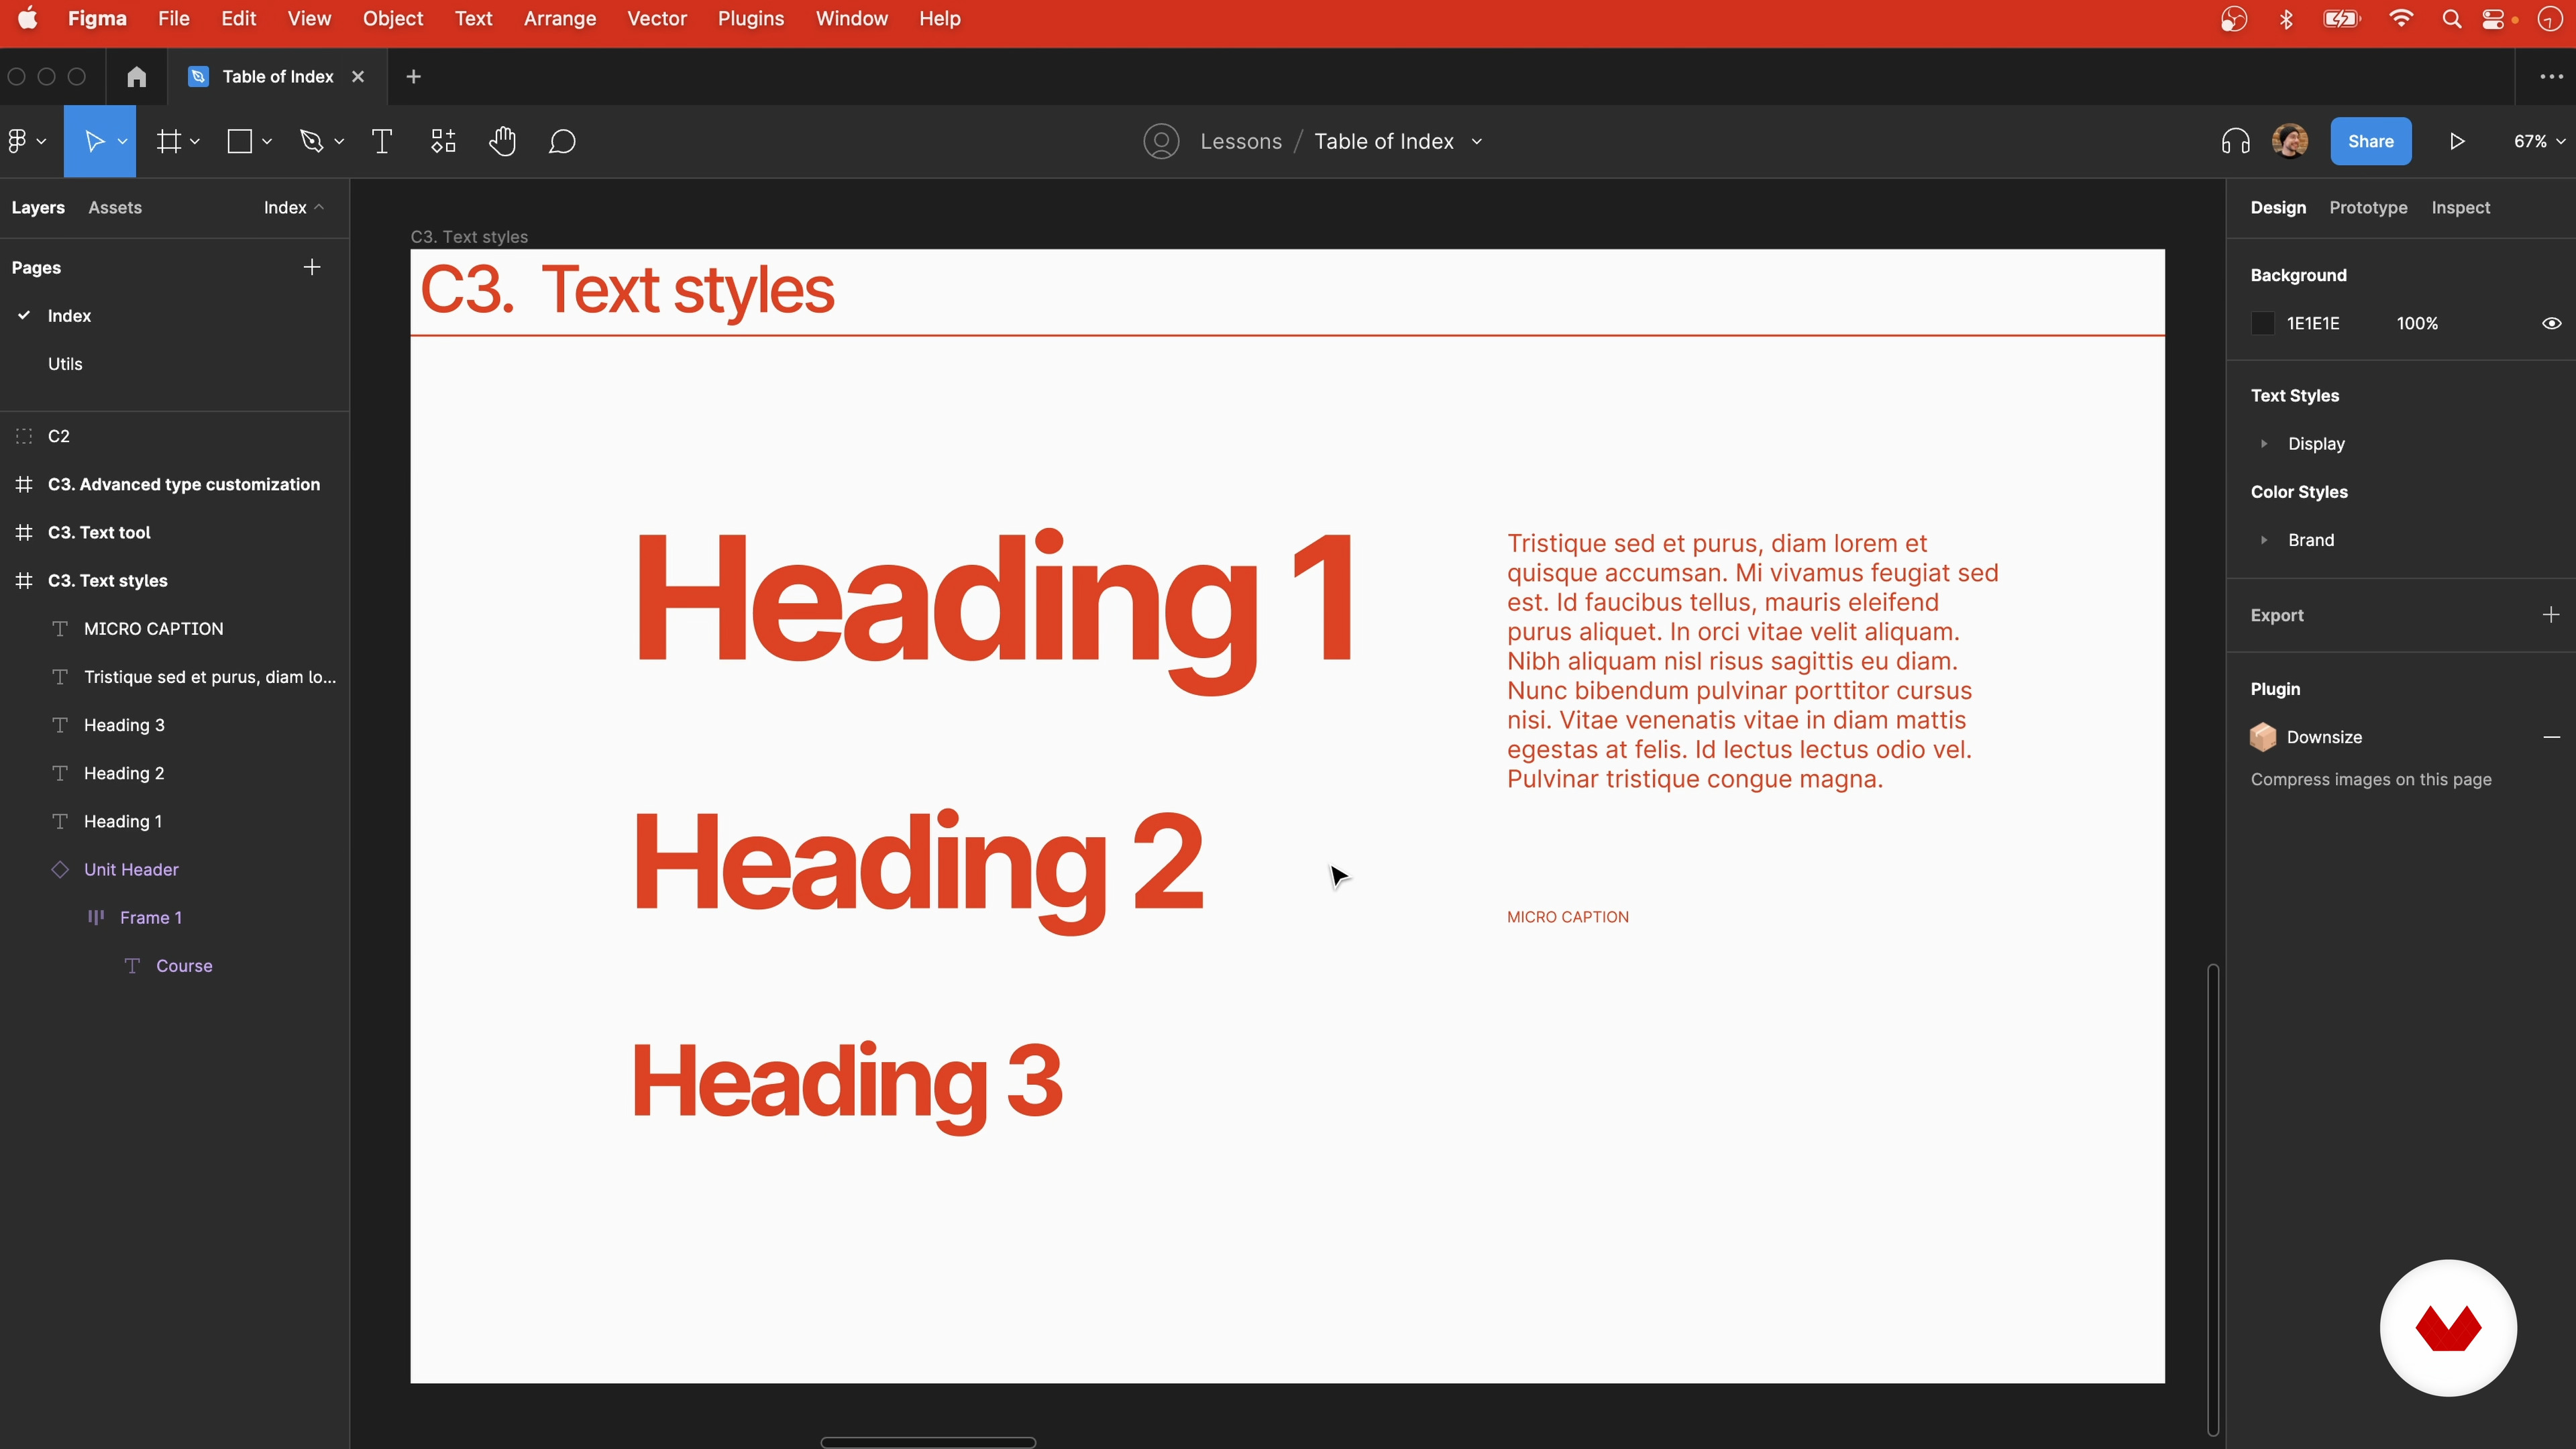Open the Table of Index file dropdown
The image size is (2576, 1449).
[1477, 142]
